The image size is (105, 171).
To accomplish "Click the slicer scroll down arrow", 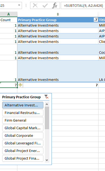I will coord(47,160).
